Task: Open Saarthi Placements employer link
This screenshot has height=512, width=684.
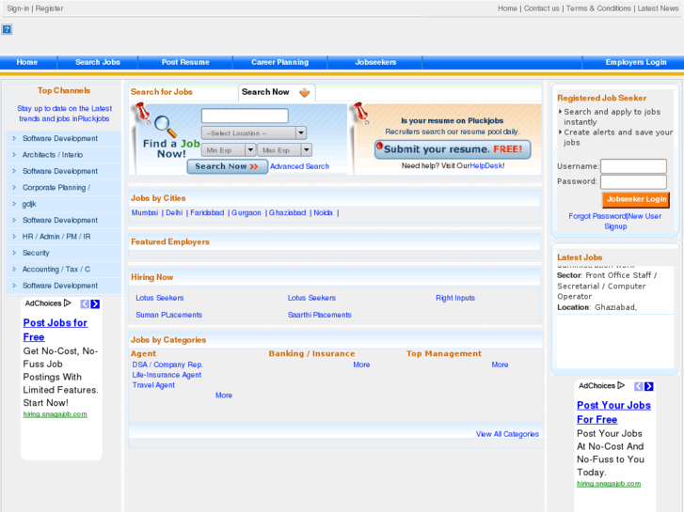Action: tap(319, 315)
